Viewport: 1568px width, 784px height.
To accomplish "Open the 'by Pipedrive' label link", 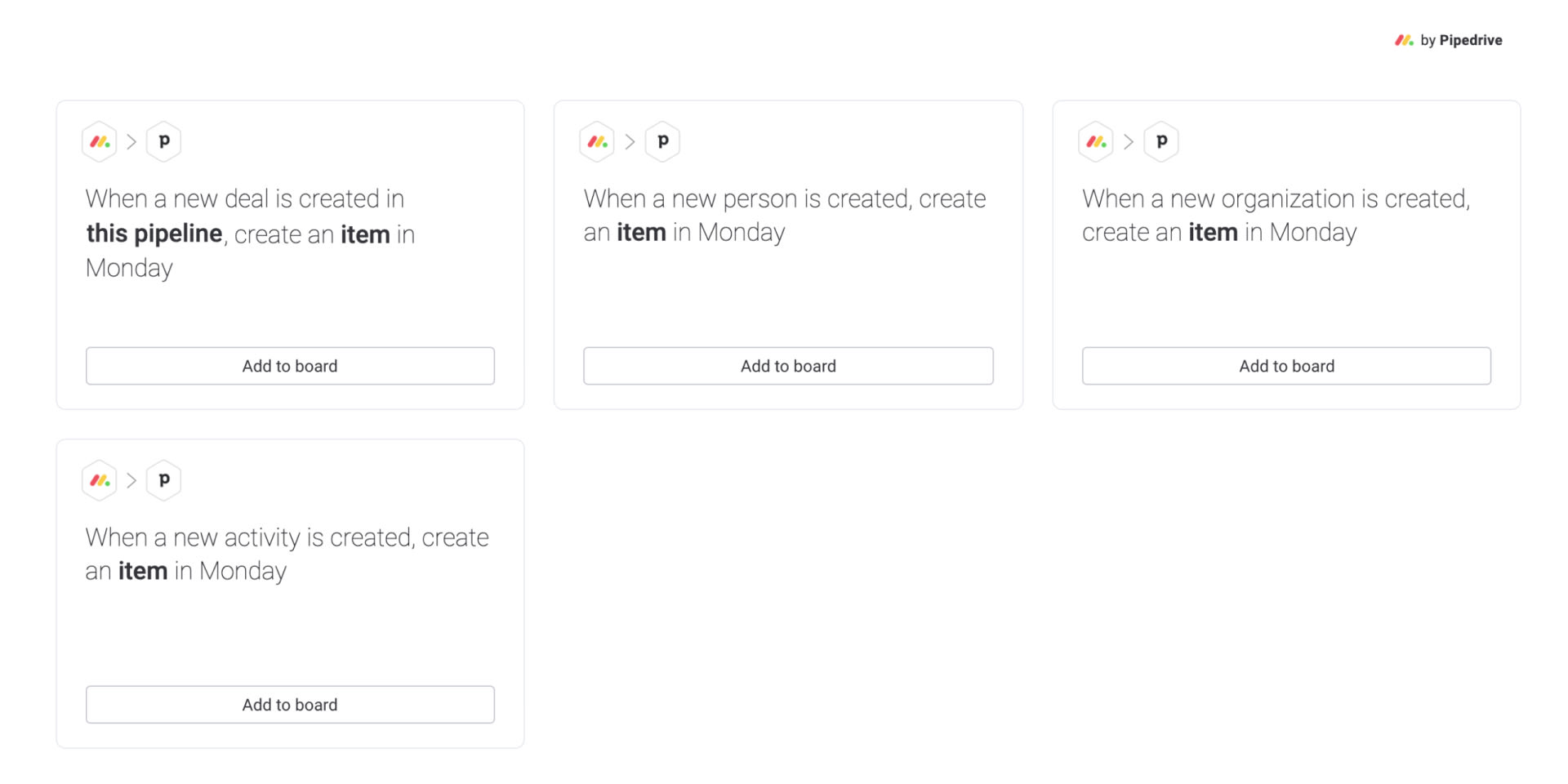I will coord(1461,40).
